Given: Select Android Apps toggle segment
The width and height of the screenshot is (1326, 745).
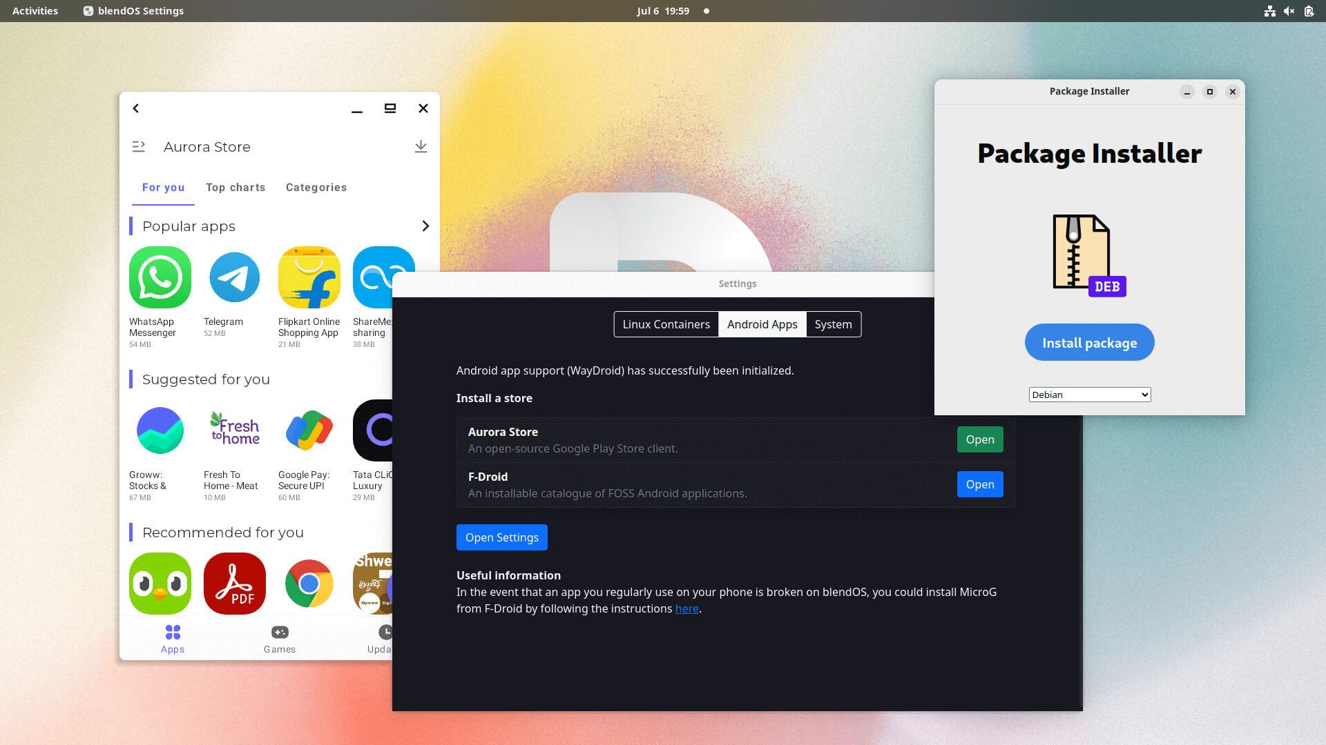Looking at the screenshot, I should pyautogui.click(x=761, y=324).
